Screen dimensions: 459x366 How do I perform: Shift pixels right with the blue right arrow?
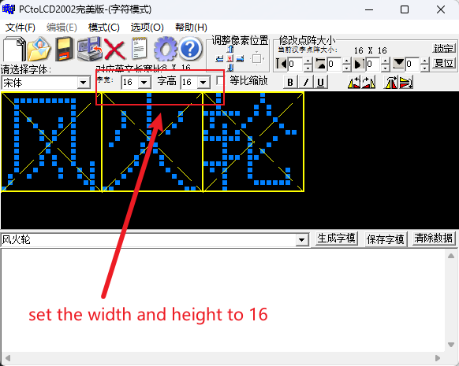(240, 59)
